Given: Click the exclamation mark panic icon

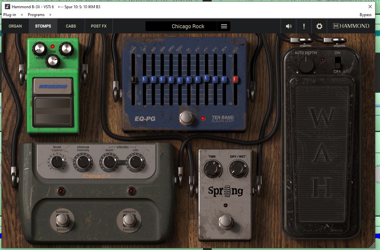Looking at the screenshot, I should (304, 26).
